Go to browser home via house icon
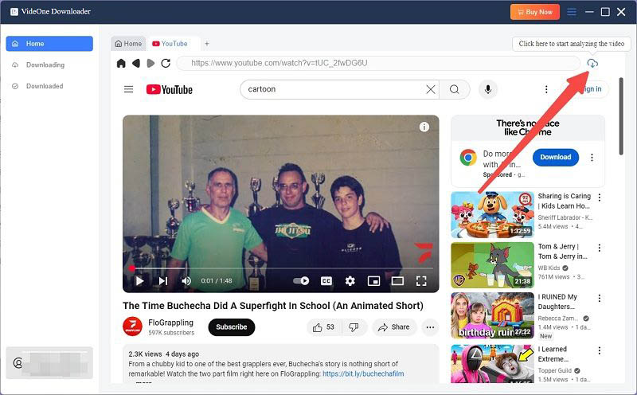Screen dimensions: 637x395 [x=121, y=63]
